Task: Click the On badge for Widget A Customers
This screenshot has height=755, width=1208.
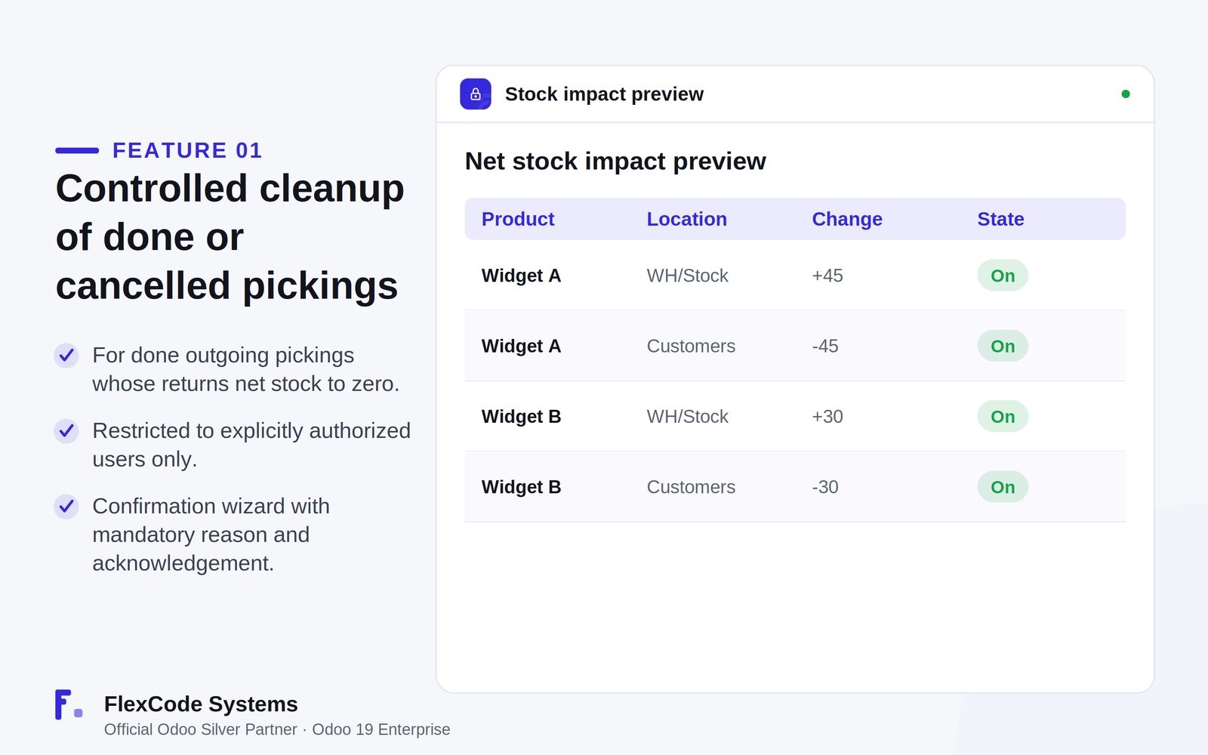Action: 1003,346
